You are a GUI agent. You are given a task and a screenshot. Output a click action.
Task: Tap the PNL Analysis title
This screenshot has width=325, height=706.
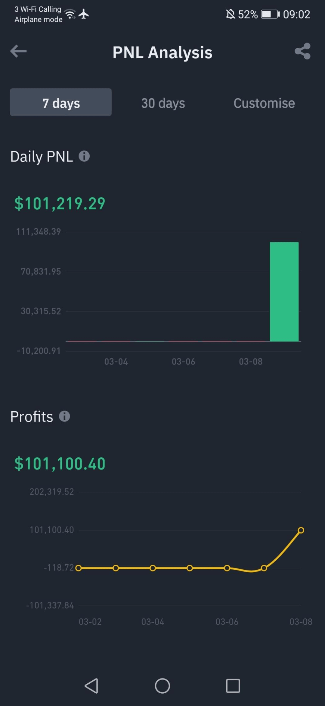tap(162, 52)
